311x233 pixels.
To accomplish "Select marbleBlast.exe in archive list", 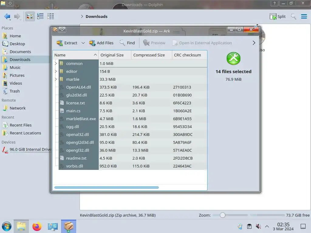I will tap(133, 119).
